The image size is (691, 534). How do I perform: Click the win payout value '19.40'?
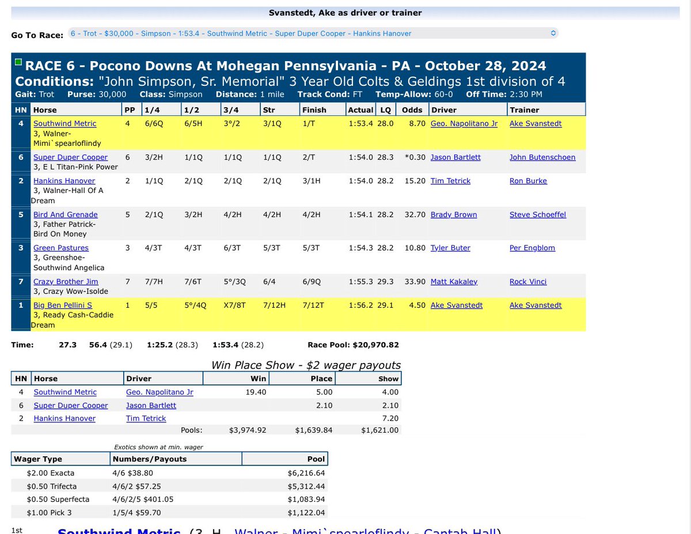257,392
